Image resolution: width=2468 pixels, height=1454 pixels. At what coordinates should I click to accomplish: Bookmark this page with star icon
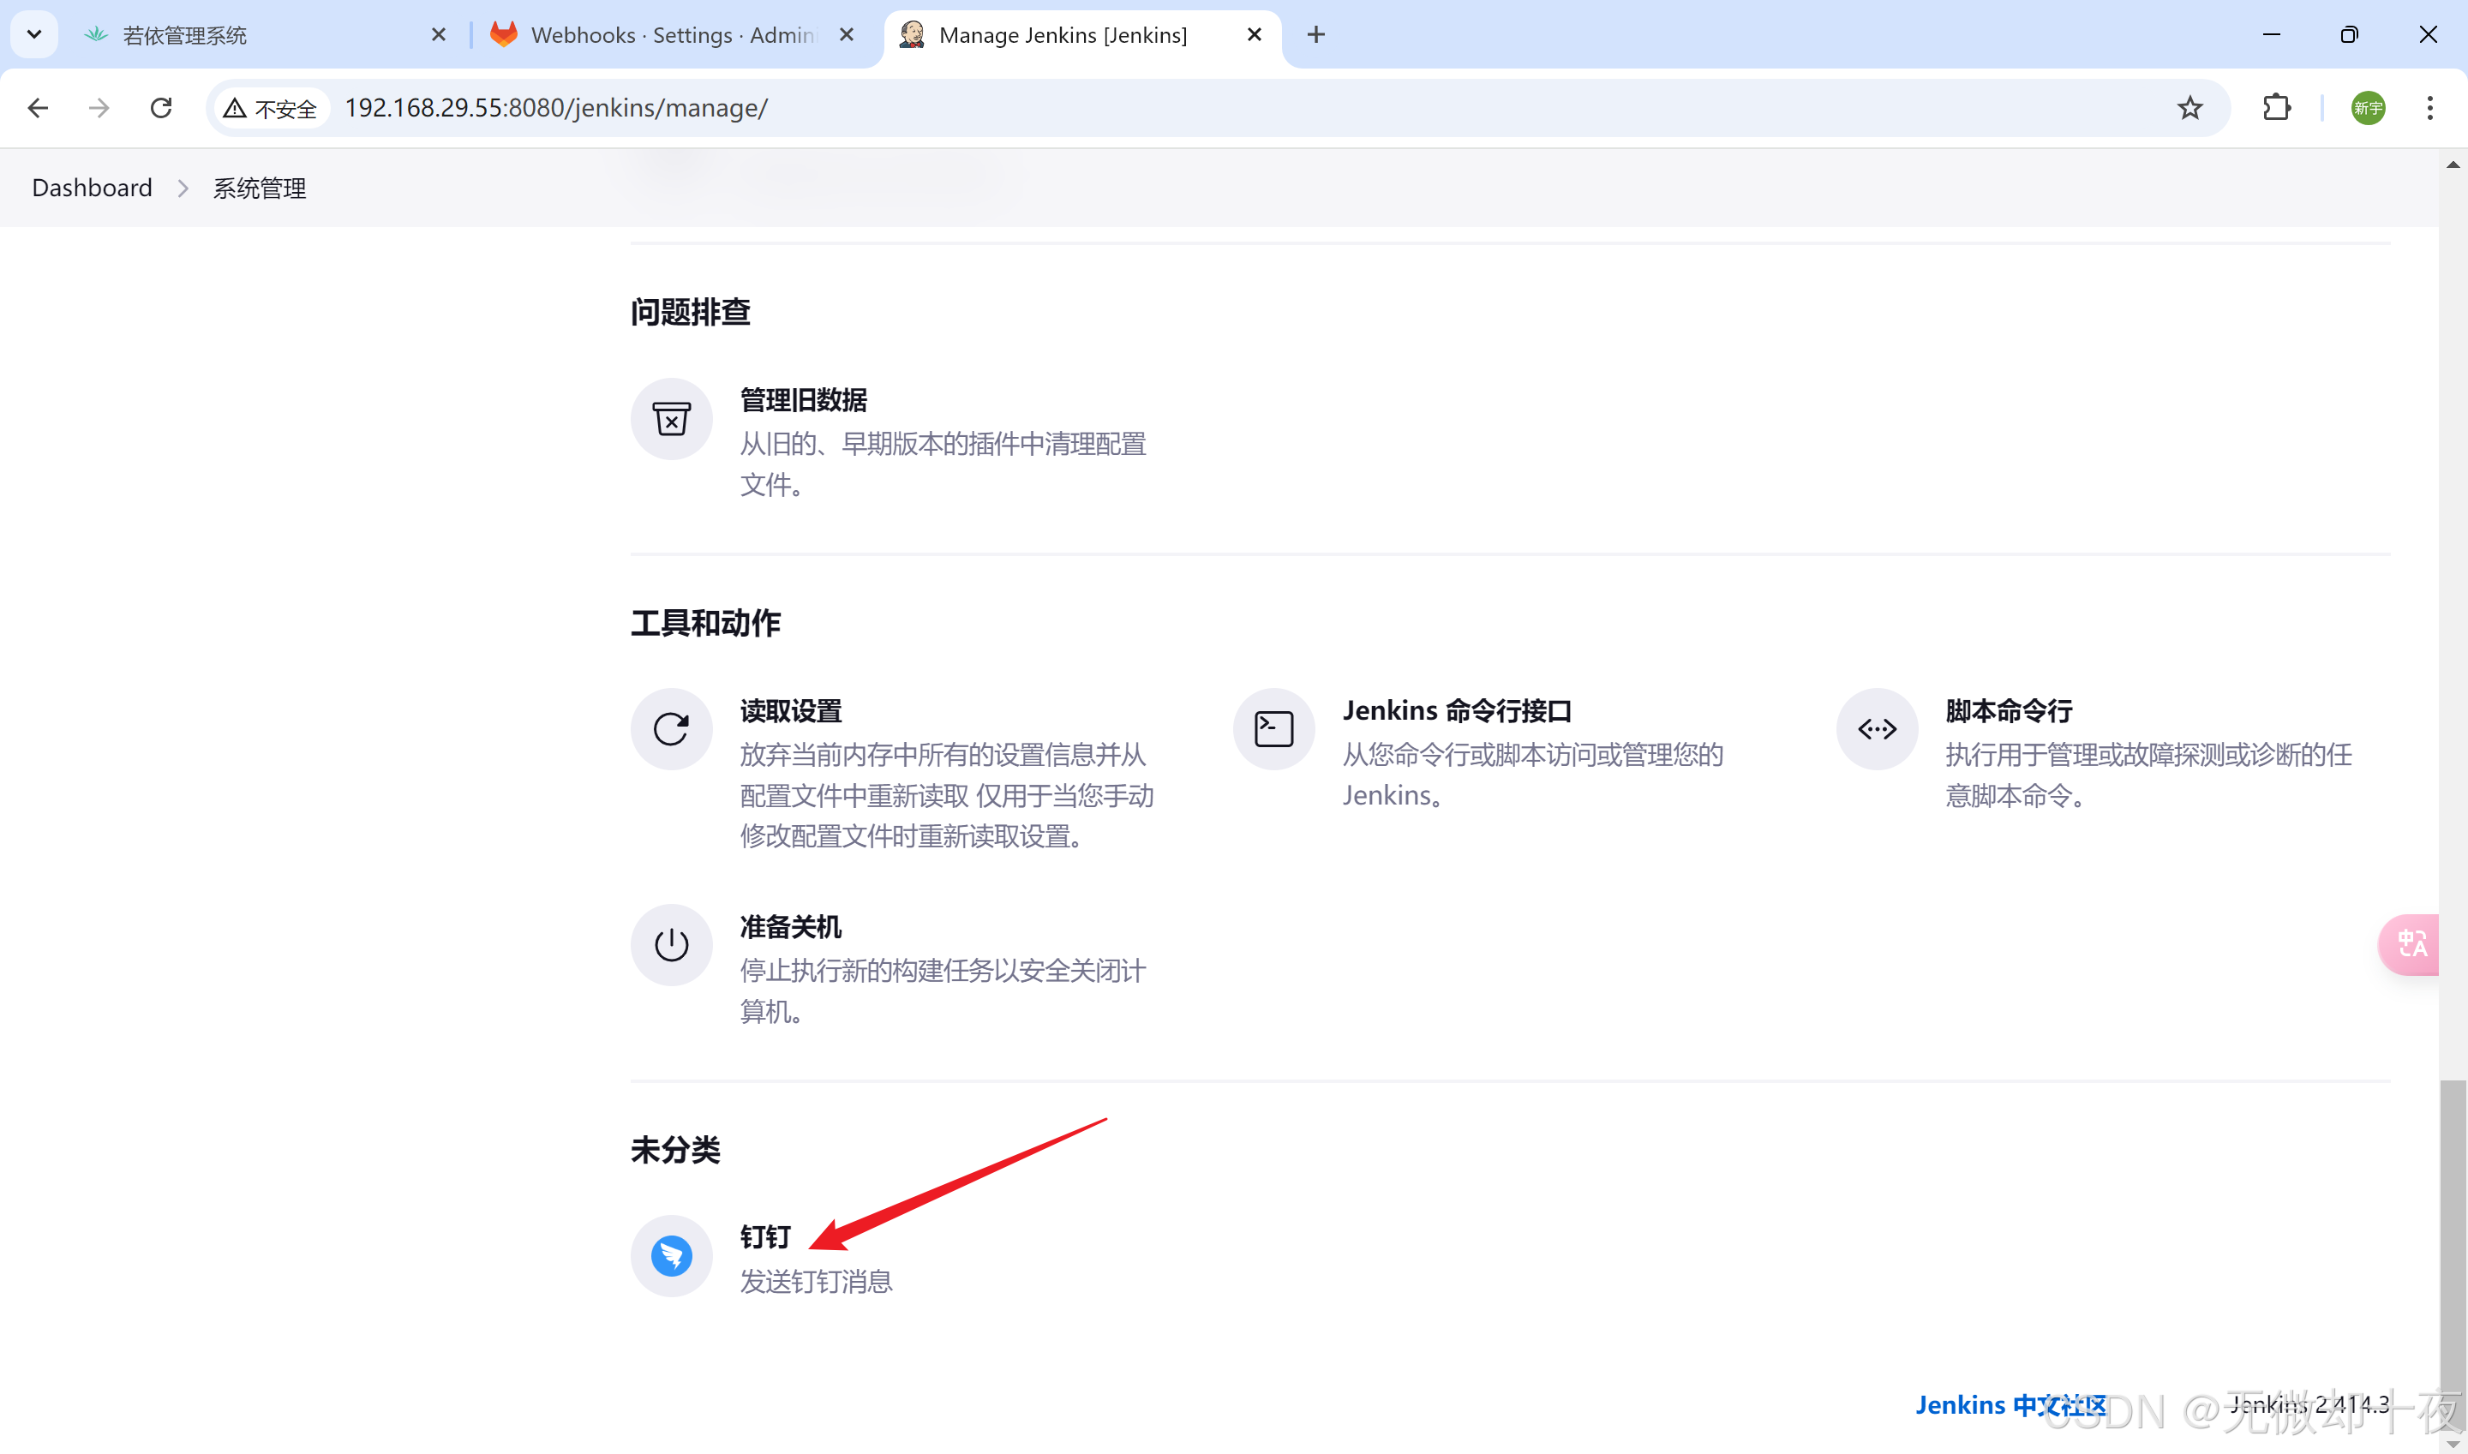[x=2189, y=108]
